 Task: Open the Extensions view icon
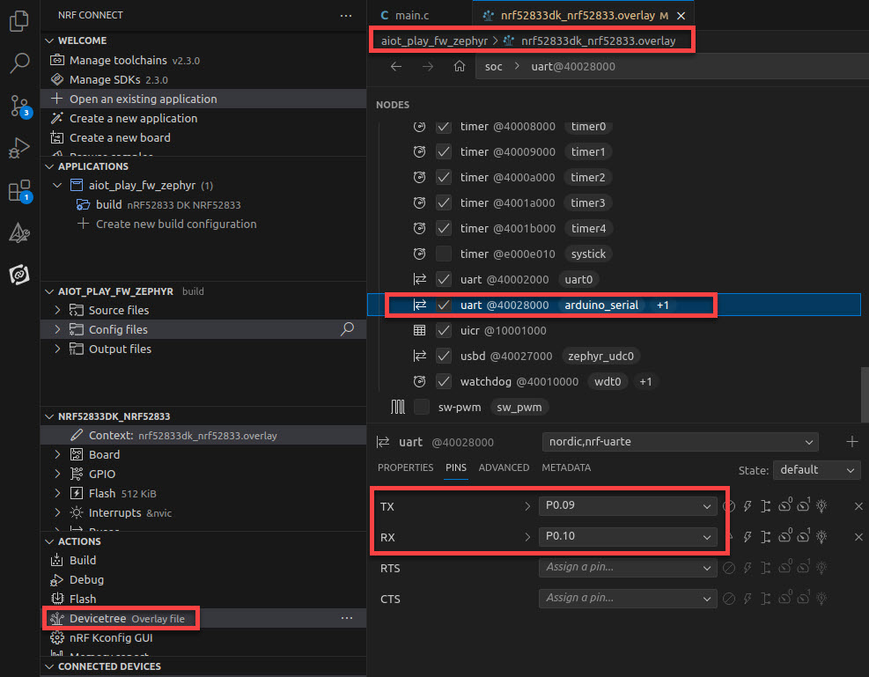(19, 190)
